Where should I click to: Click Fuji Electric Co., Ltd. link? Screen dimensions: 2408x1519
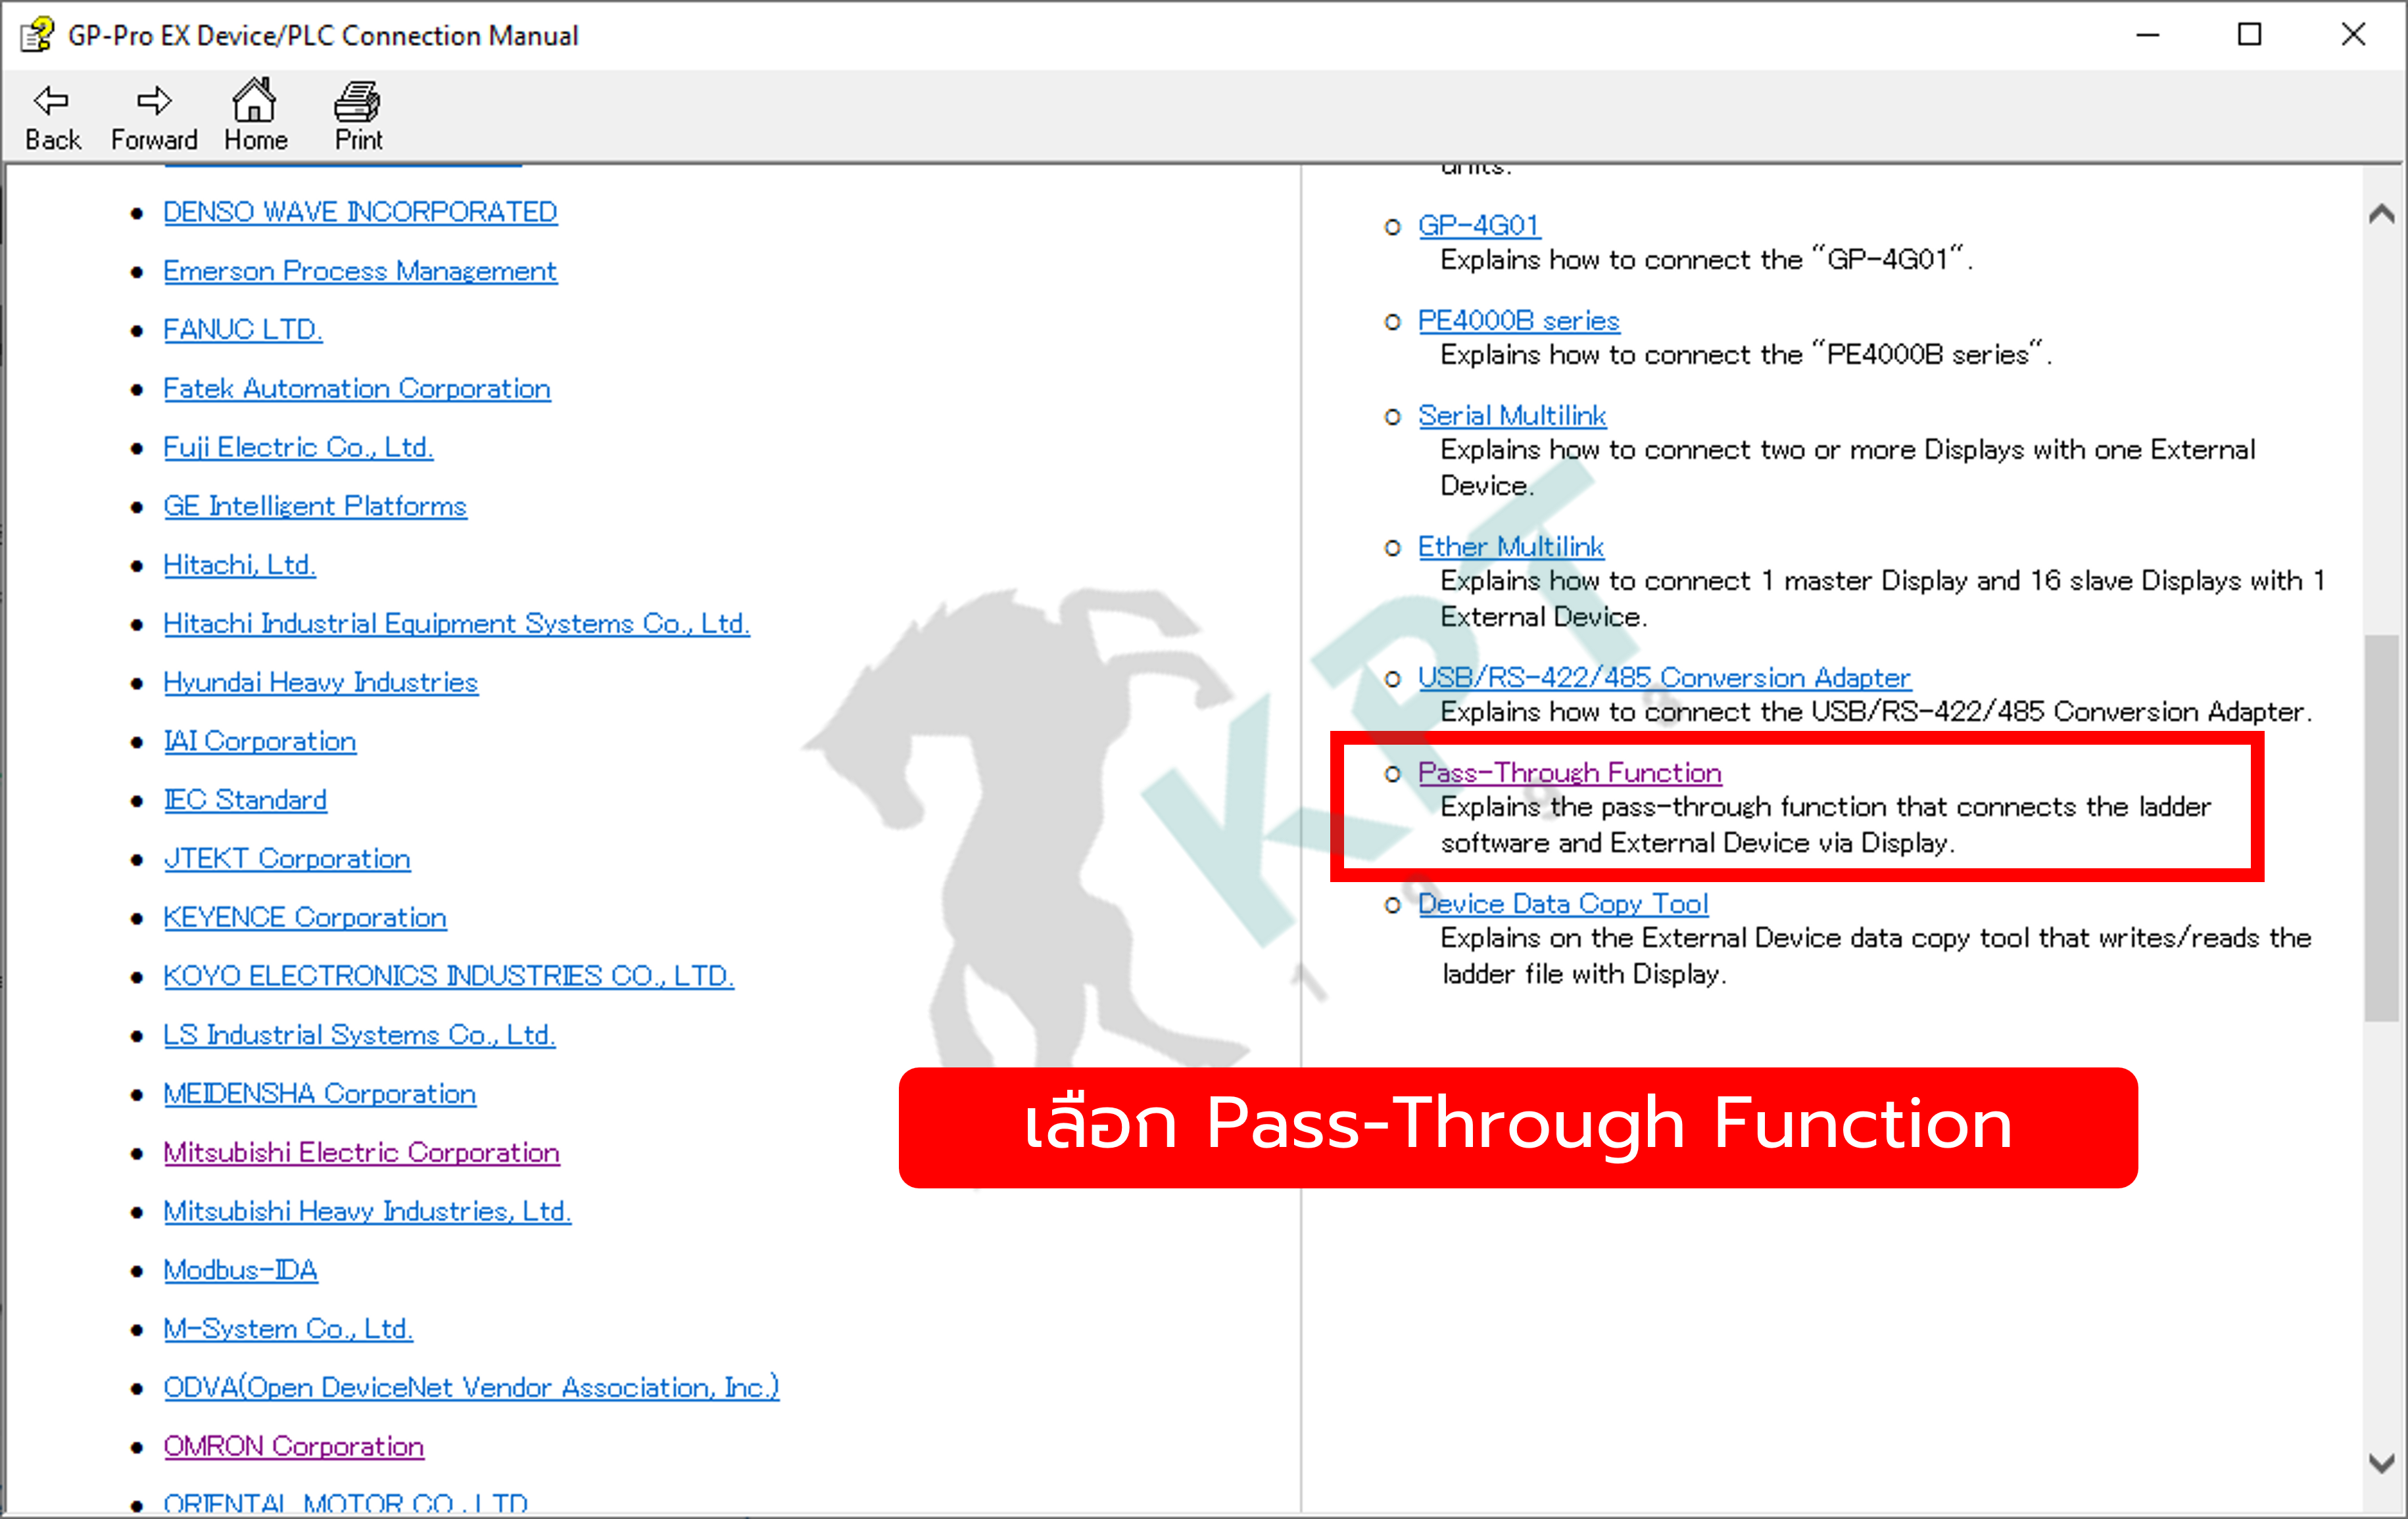pos(298,447)
